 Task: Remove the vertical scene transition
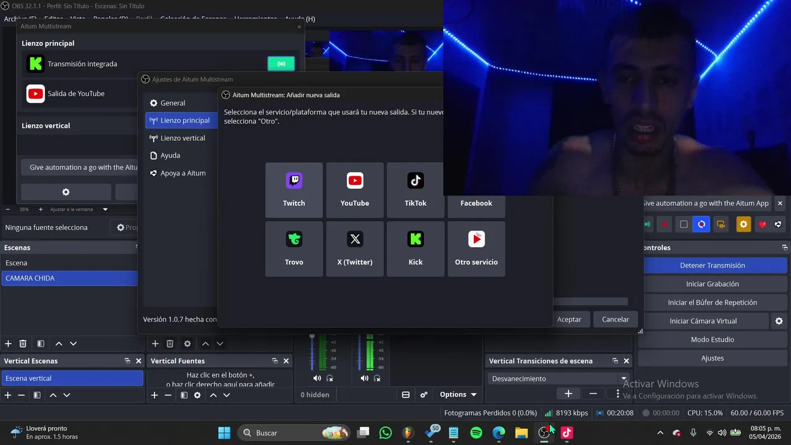(593, 394)
